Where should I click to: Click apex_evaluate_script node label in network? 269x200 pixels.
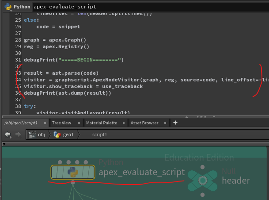tap(142, 172)
